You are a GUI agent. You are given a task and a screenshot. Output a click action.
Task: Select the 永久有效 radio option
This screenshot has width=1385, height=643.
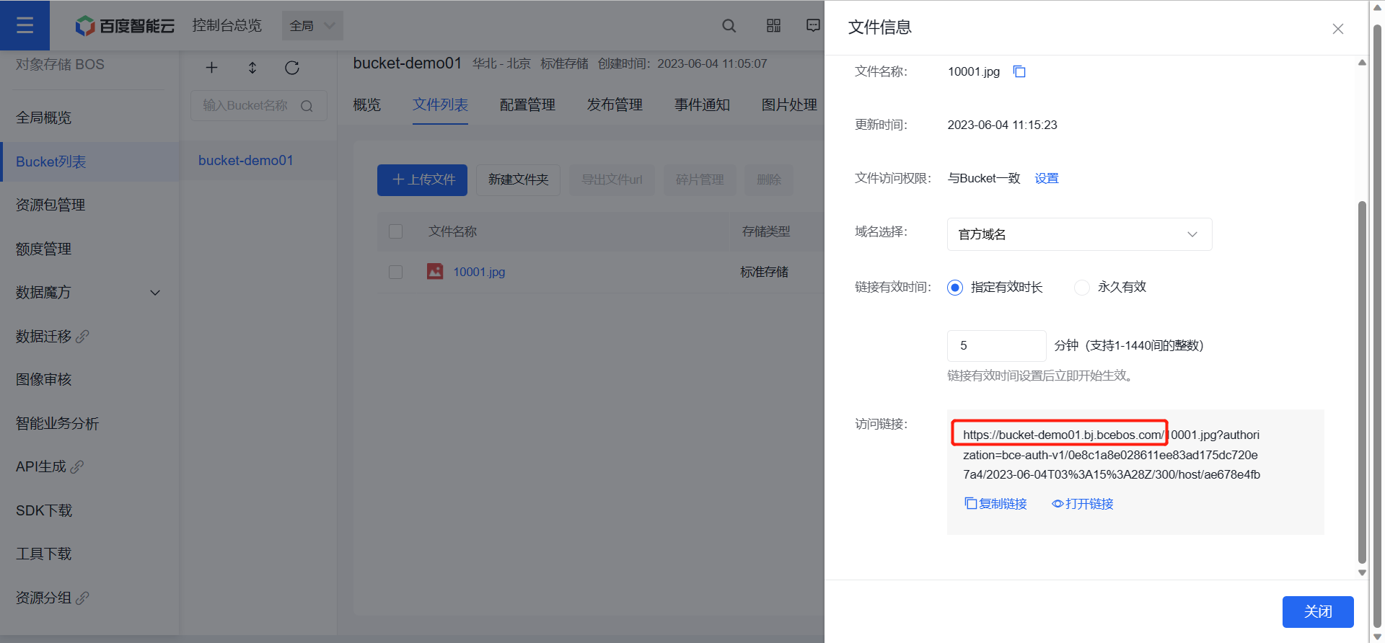click(x=1082, y=288)
